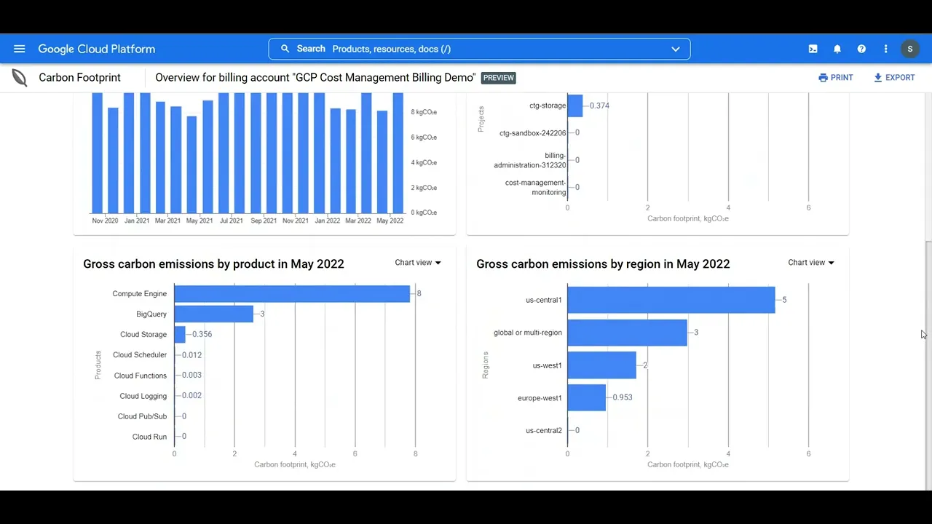Click the 0.953 europe-west1 value
The width and height of the screenshot is (932, 524).
pyautogui.click(x=623, y=398)
